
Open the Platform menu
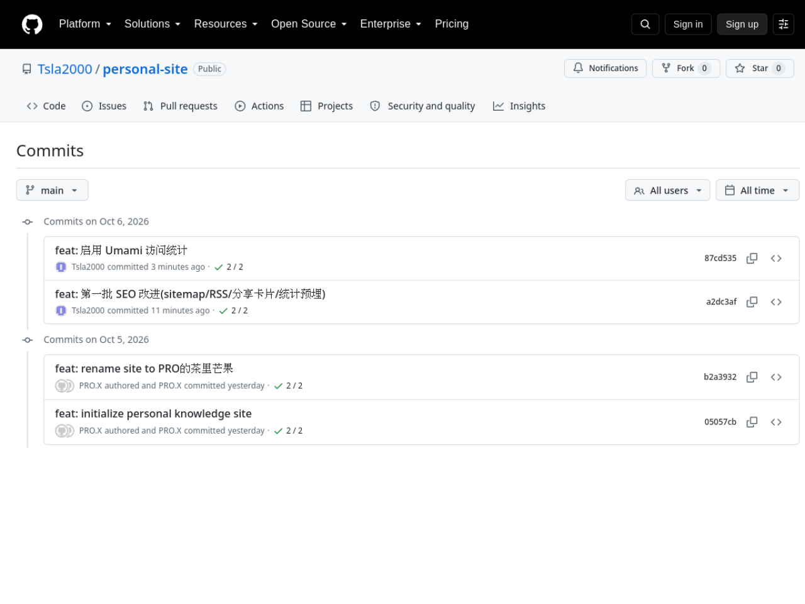coord(85,24)
